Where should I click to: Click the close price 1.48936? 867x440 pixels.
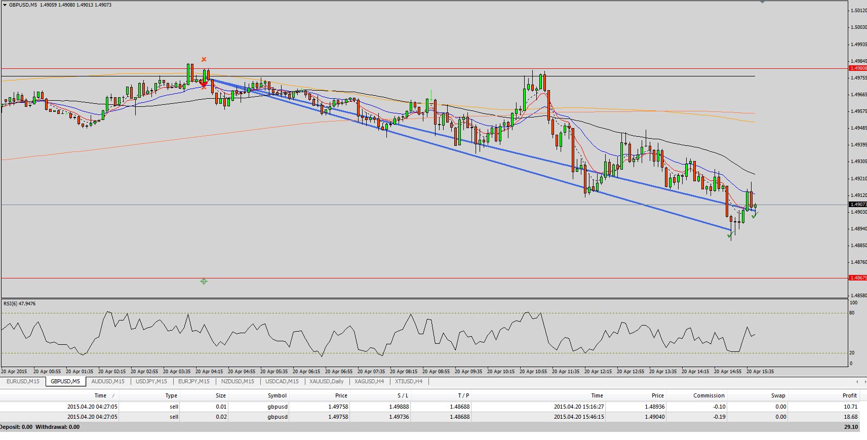(655, 407)
